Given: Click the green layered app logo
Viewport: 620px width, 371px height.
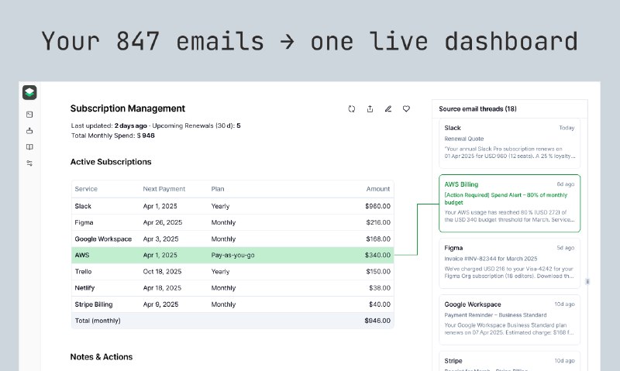Looking at the screenshot, I should tap(29, 92).
